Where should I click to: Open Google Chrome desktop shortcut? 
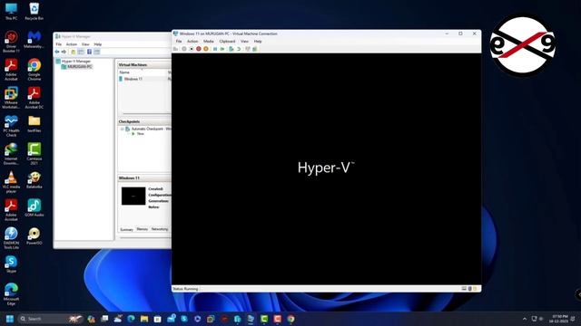coord(34,70)
